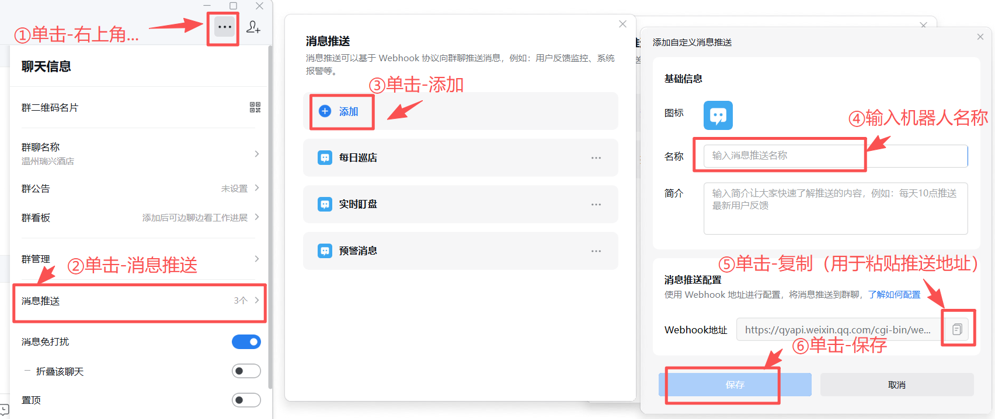Select 实时盯盘 push entry

point(460,204)
